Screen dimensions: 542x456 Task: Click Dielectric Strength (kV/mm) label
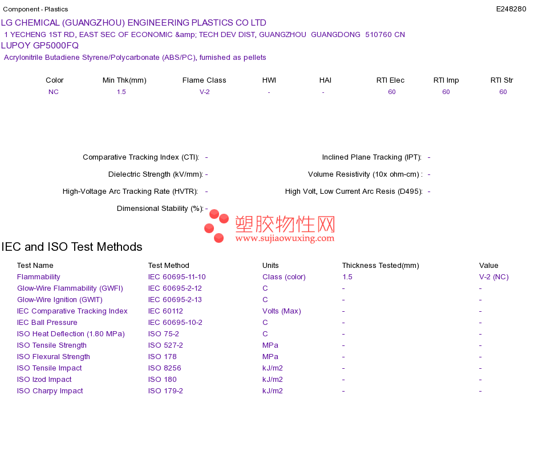pyautogui.click(x=156, y=174)
